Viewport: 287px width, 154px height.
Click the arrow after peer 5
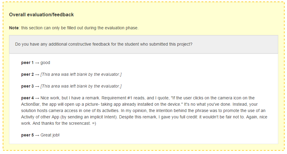pyautogui.click(x=37, y=135)
